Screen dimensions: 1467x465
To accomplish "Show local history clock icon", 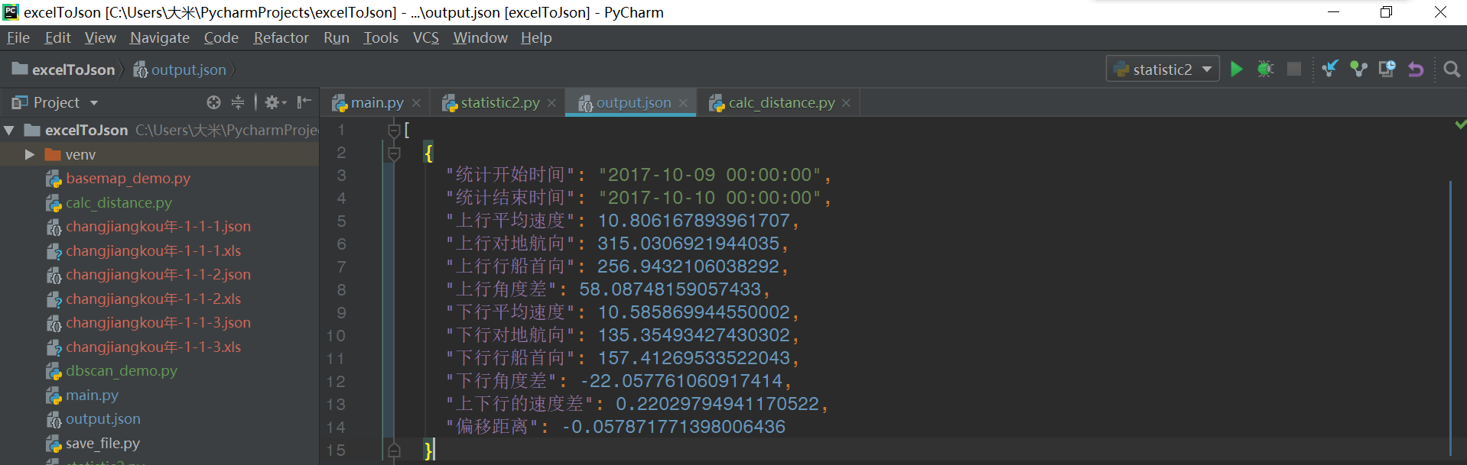I will (1387, 69).
